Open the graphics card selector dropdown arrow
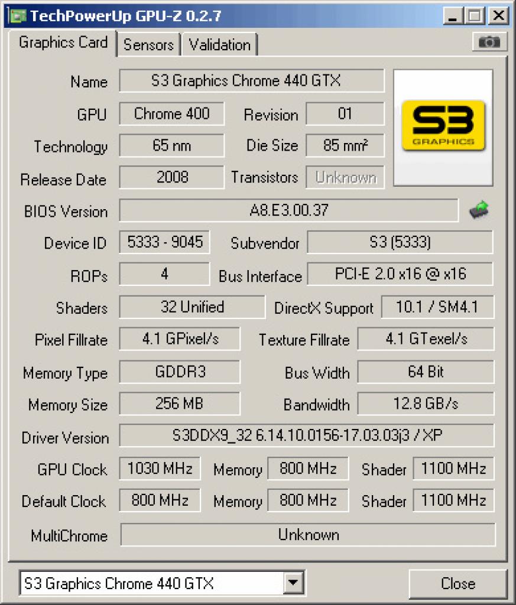 coord(293,583)
